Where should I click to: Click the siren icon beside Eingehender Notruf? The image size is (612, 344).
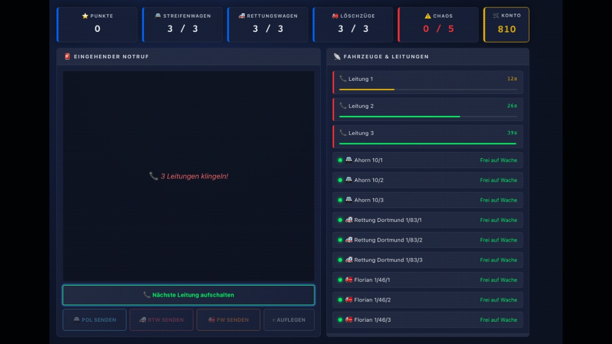tap(67, 57)
